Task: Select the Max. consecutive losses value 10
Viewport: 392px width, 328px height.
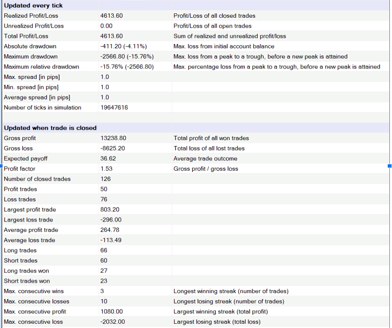Action: tap(104, 301)
